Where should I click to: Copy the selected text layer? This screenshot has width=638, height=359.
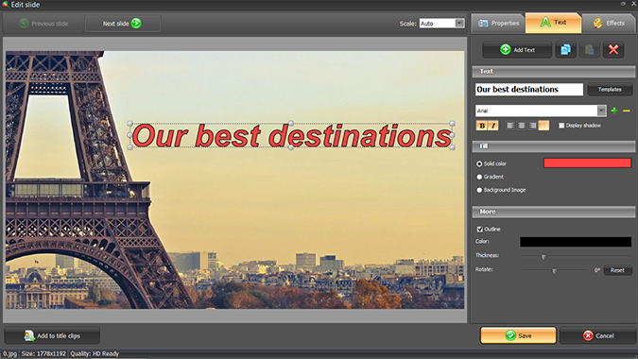coord(565,50)
